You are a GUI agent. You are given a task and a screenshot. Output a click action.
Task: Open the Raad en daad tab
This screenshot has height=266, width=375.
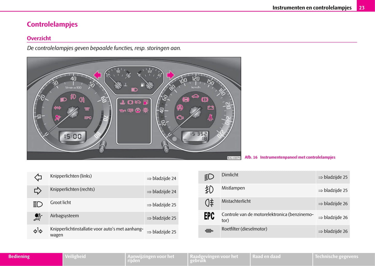[x=281, y=259]
